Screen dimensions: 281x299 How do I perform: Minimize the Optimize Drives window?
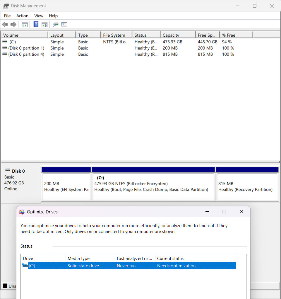(207, 212)
